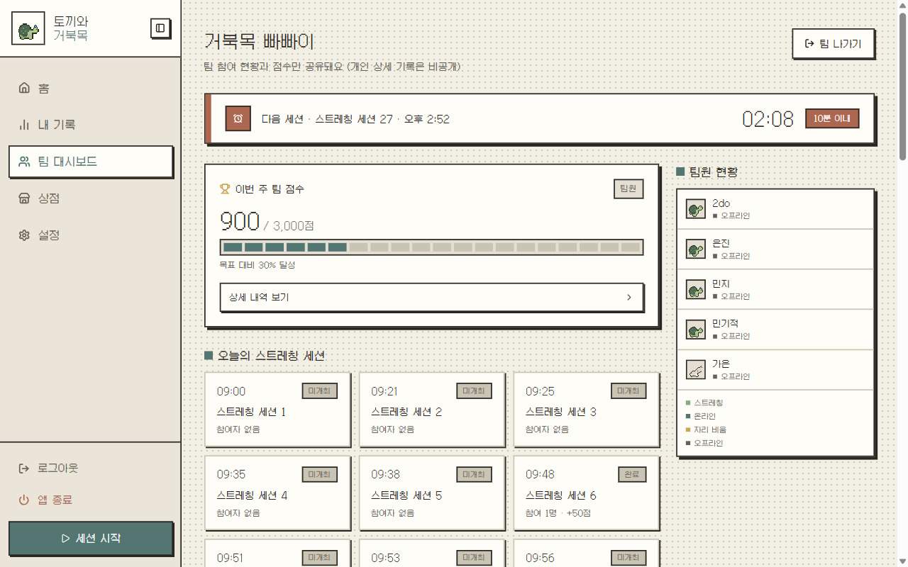Open the 스트레칭 세션 5 card

pos(432,493)
